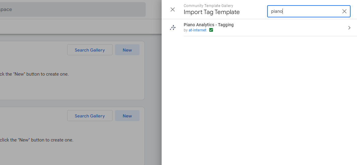Focus the gallery search field containing "piano"
Viewport: 357px width, 165px height.
tap(304, 11)
